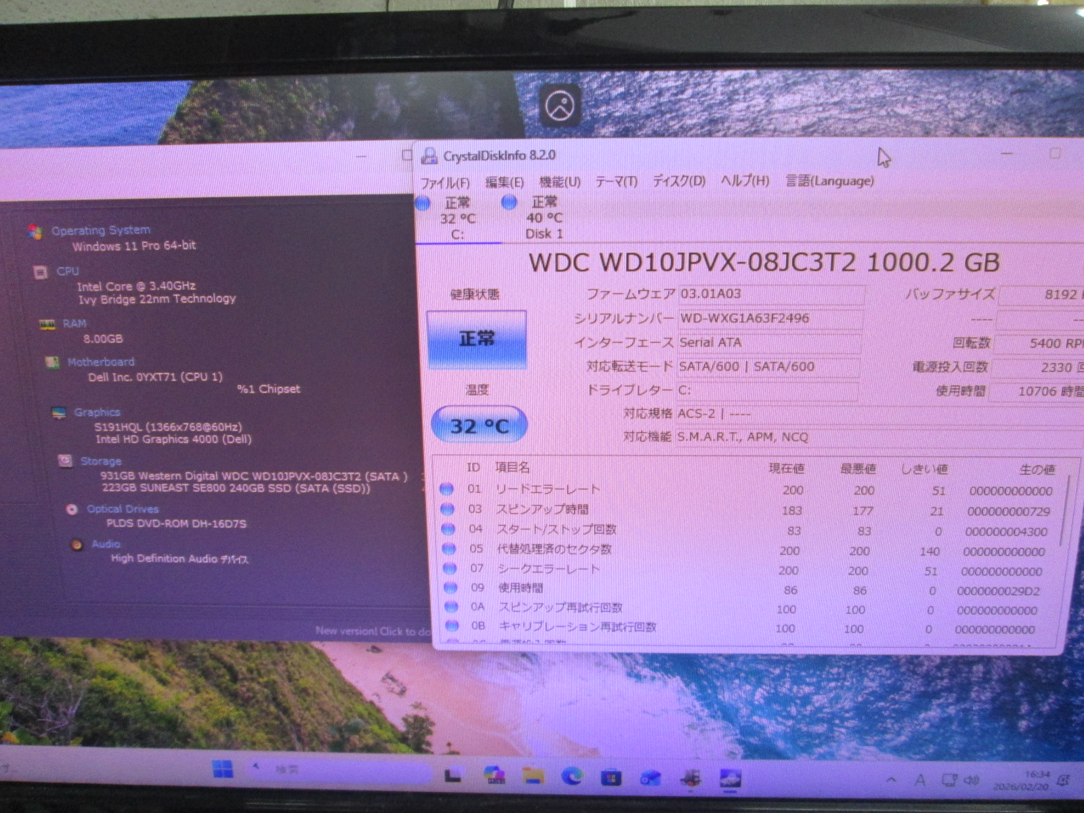Click the RAM module icon in Speccy
The width and height of the screenshot is (1084, 813).
46,325
